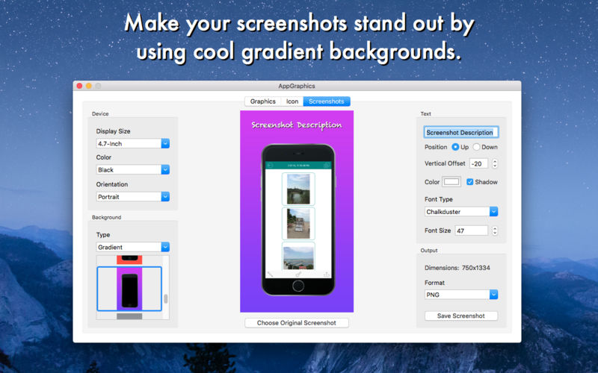The width and height of the screenshot is (598, 373).
Task: Select the gray background thumbnail below
Action: [129, 316]
